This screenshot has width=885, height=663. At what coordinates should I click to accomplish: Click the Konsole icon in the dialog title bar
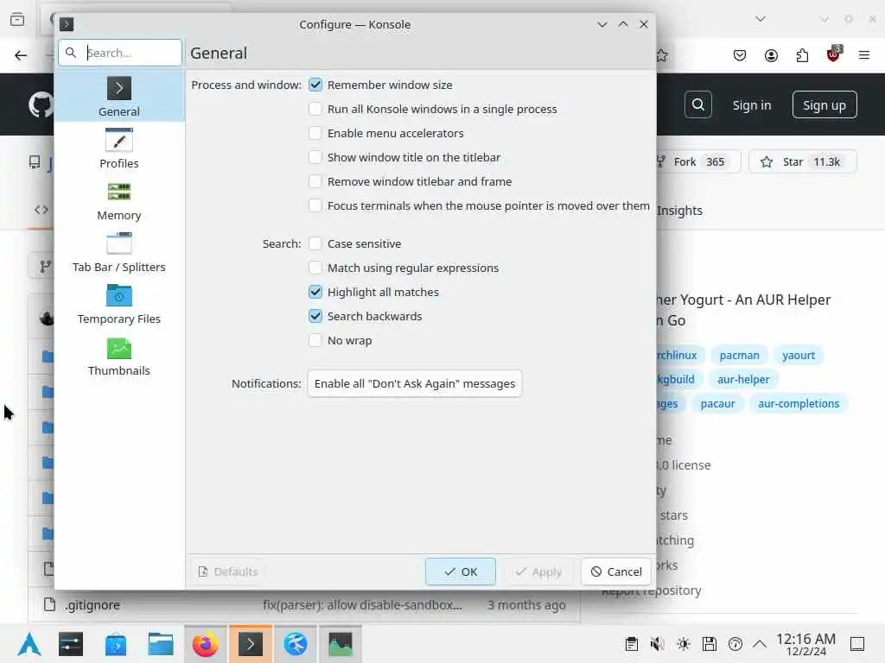click(67, 24)
